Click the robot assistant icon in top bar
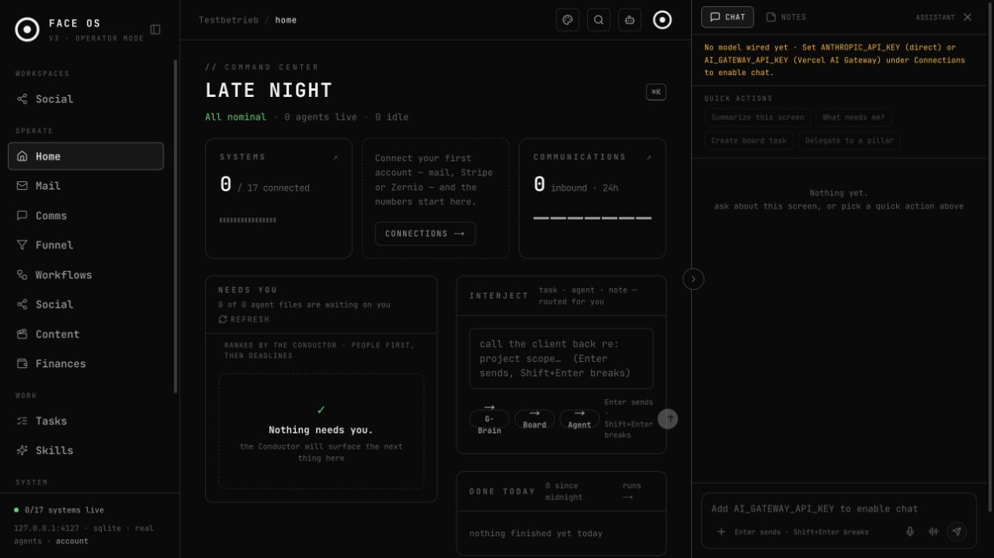Screen dimensions: 994x558 pyautogui.click(x=630, y=20)
